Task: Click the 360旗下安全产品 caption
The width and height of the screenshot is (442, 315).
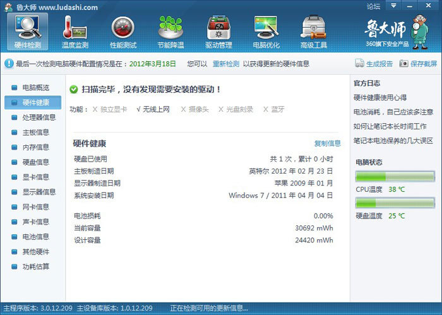Action: point(387,44)
